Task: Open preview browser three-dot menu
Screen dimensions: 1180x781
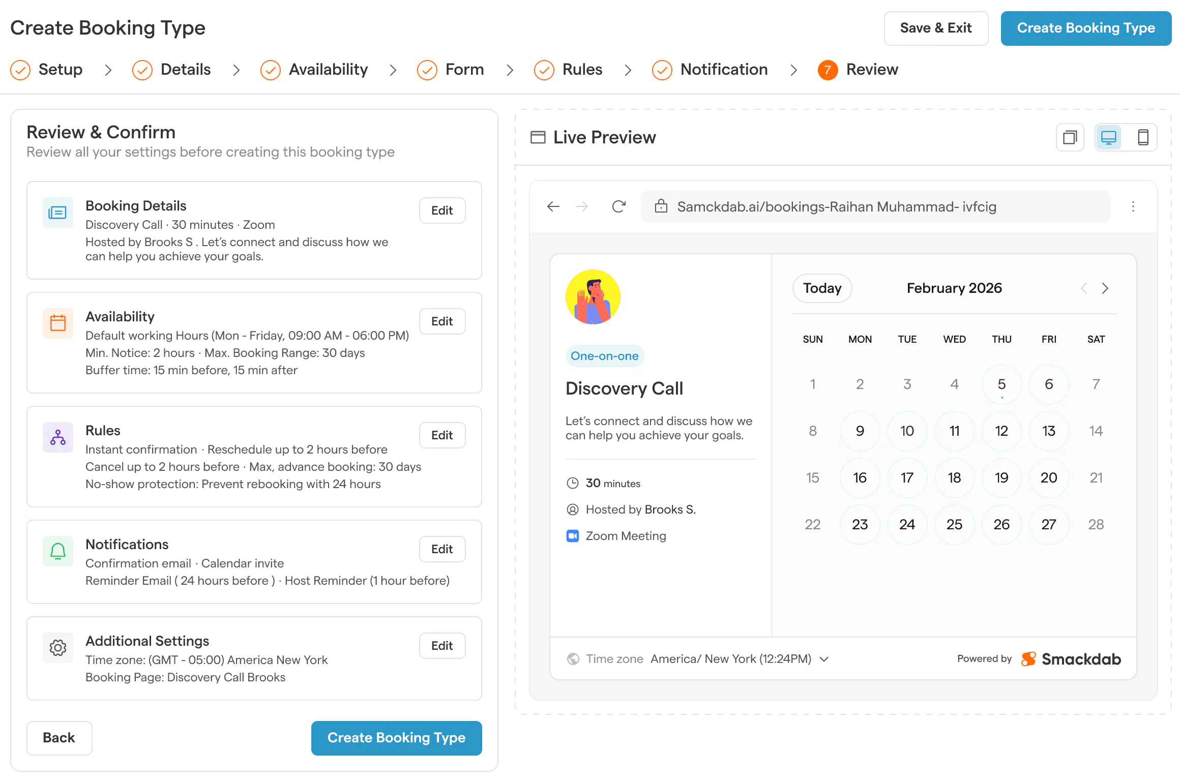Action: point(1133,206)
